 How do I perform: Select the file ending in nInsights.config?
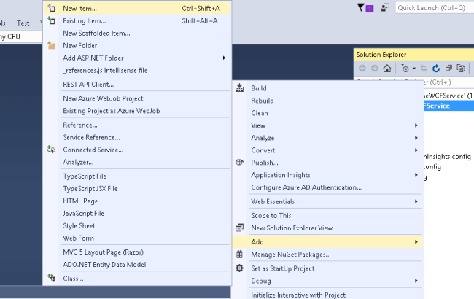(448, 157)
